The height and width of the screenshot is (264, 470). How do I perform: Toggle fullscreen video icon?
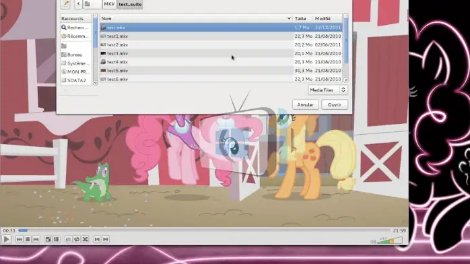[48, 239]
